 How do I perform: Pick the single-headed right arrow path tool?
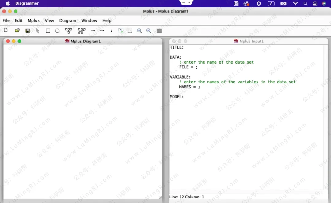(93, 31)
